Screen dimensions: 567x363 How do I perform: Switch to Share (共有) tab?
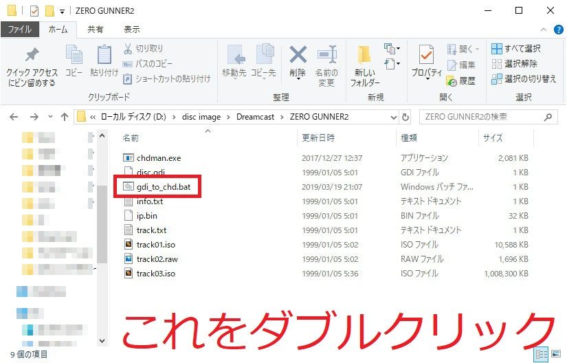point(96,30)
